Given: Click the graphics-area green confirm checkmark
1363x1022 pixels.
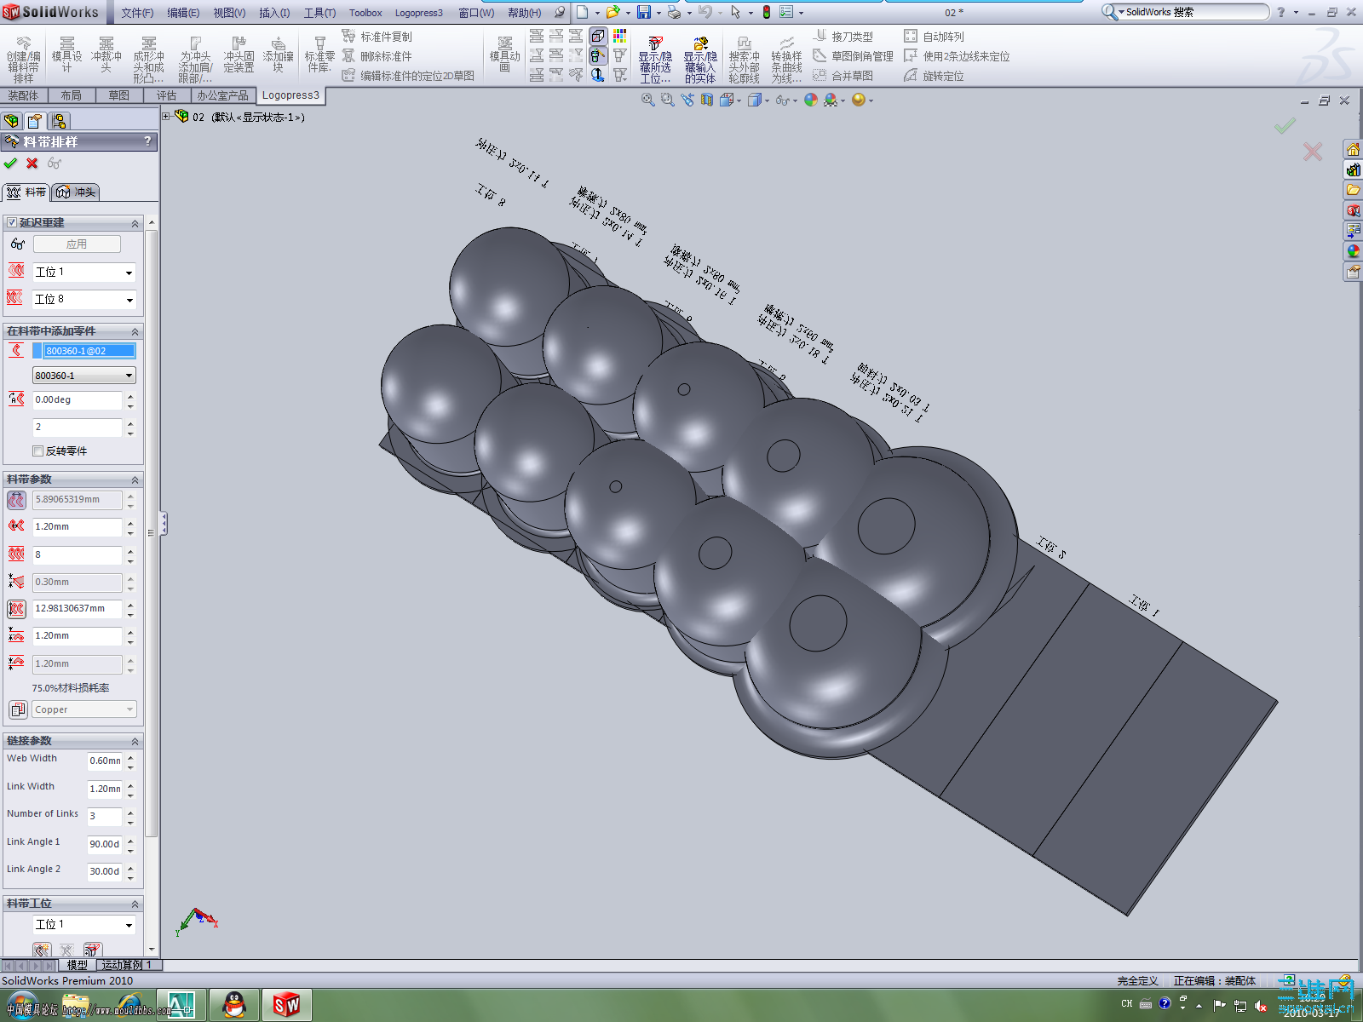Looking at the screenshot, I should (x=1285, y=126).
